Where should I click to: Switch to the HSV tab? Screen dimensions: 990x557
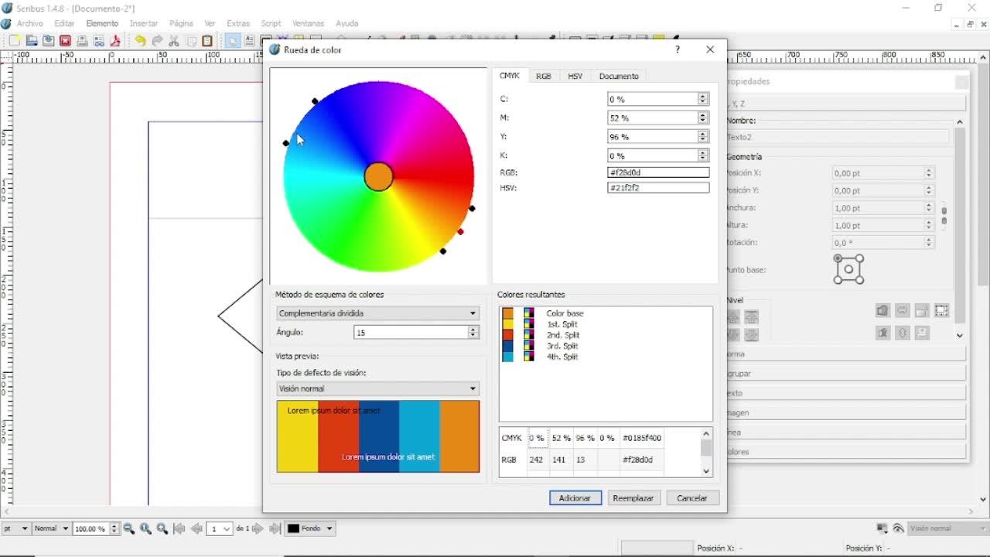coord(575,76)
